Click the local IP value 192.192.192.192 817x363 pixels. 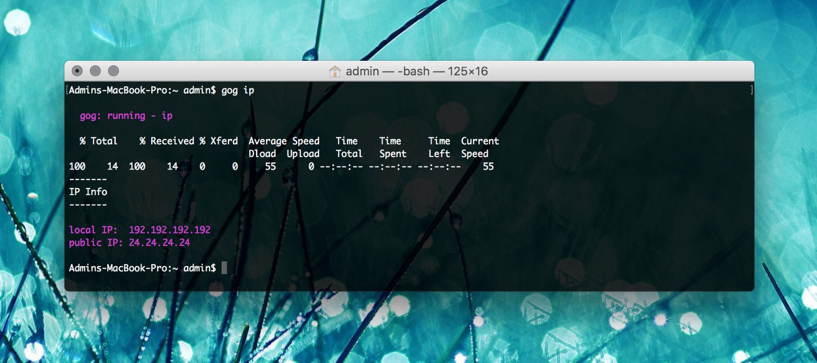pyautogui.click(x=170, y=230)
